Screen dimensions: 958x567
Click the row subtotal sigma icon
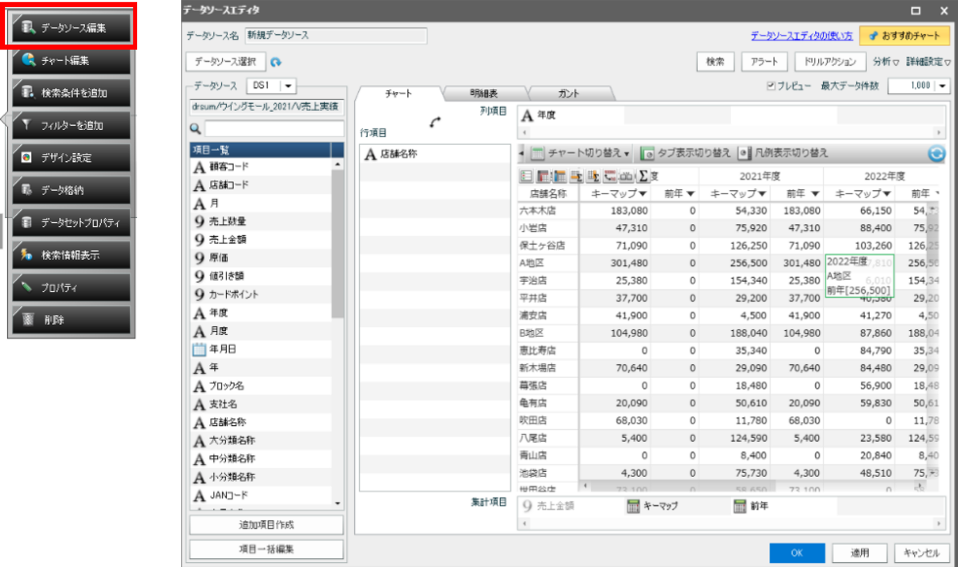pos(576,176)
